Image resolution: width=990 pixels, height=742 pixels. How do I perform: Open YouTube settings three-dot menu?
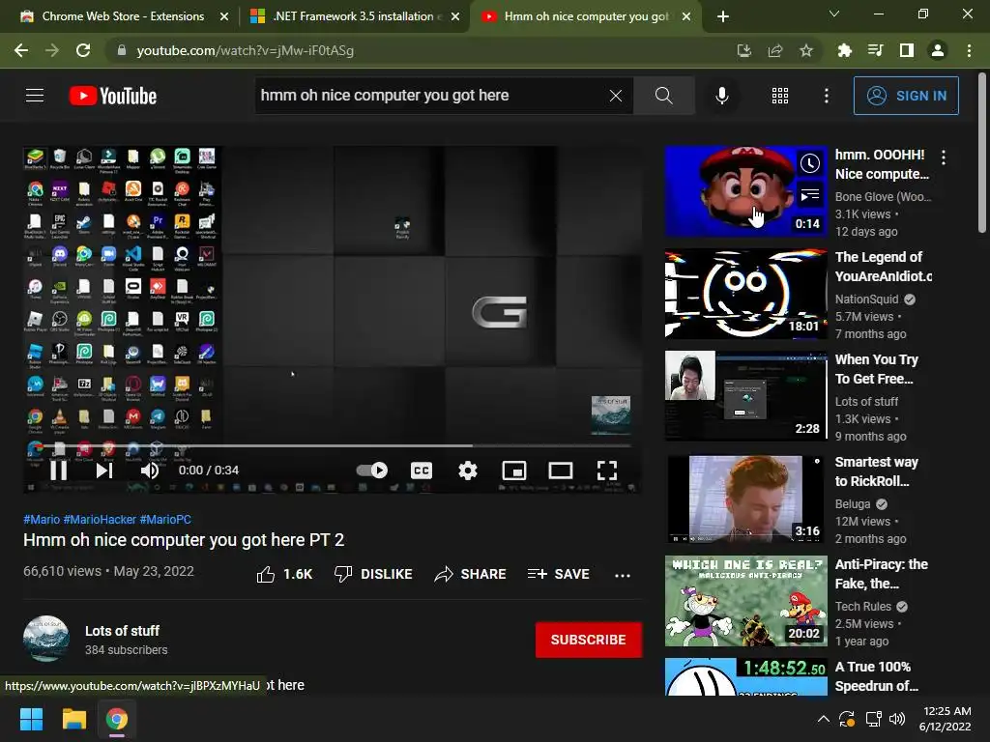click(x=826, y=96)
